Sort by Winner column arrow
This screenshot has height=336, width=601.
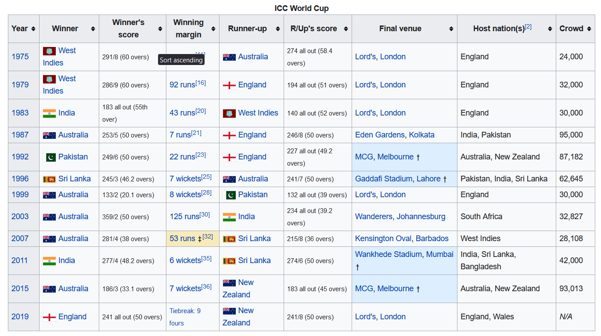93,29
